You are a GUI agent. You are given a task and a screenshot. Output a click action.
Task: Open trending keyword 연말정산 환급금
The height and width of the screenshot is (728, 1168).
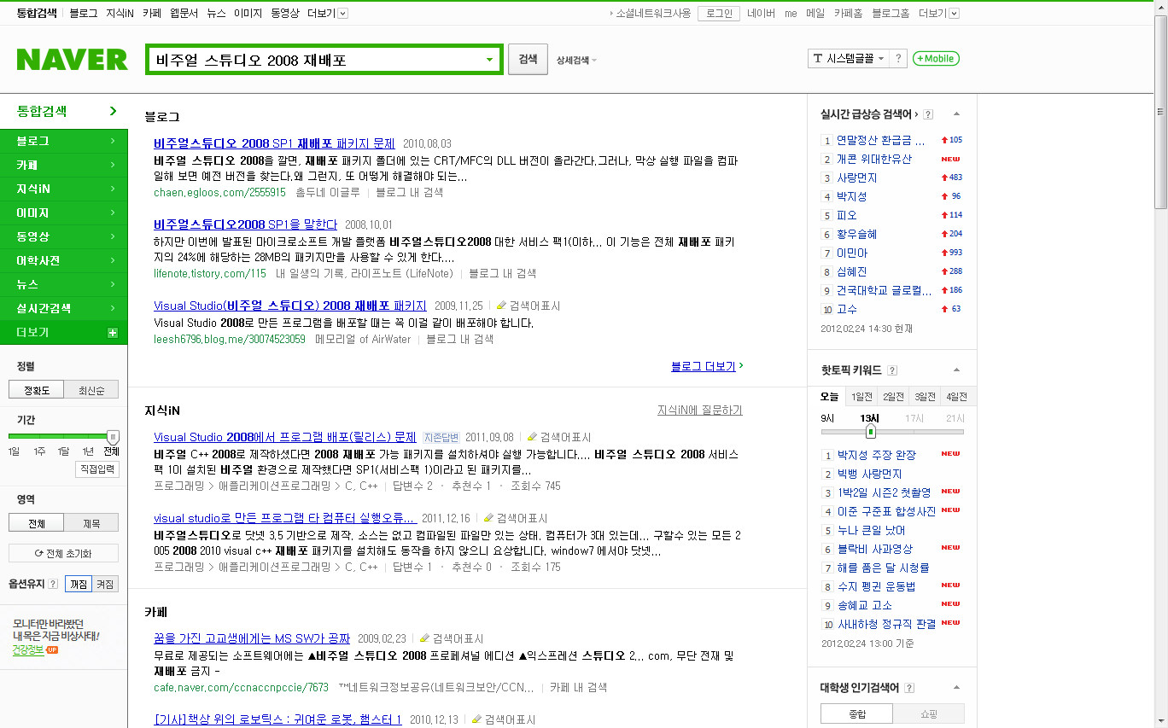click(x=880, y=140)
